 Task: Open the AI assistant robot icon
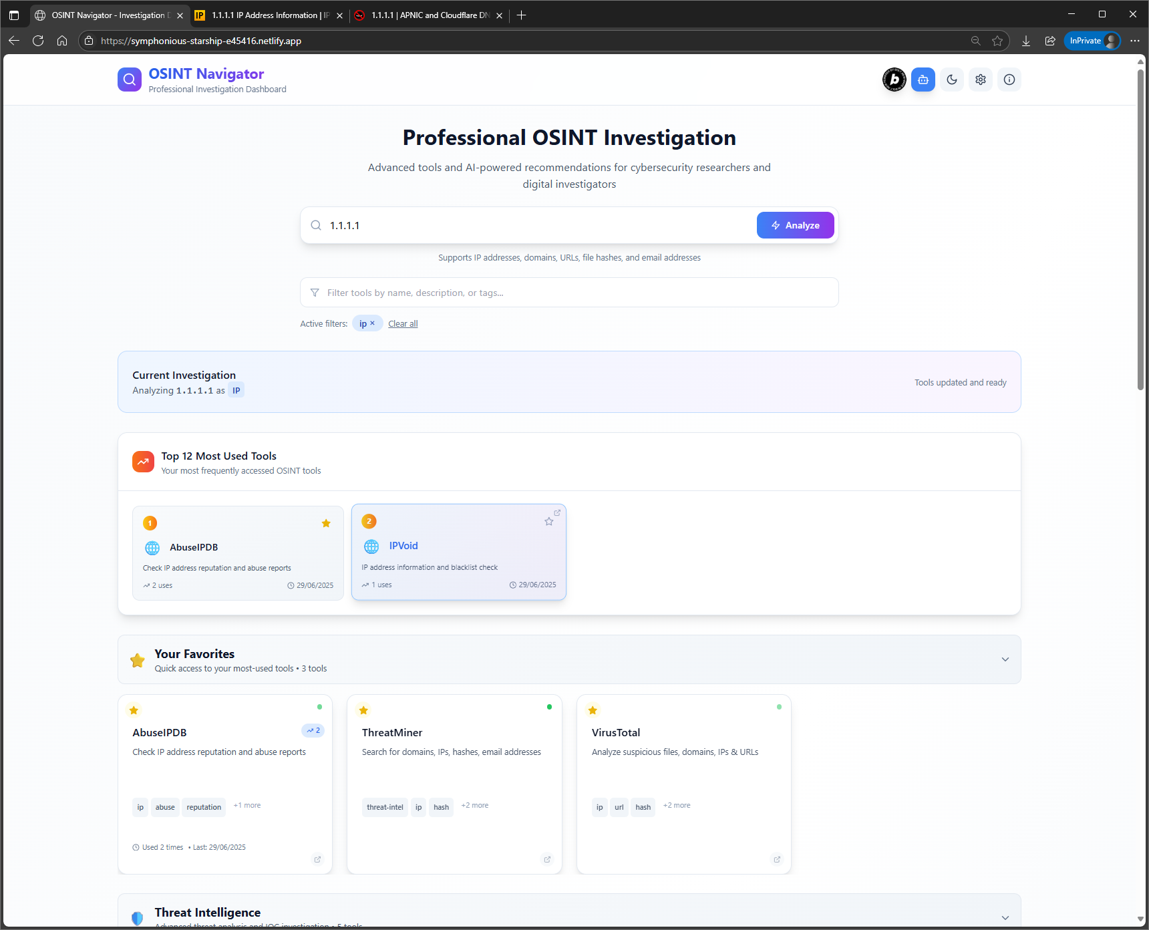click(x=923, y=80)
